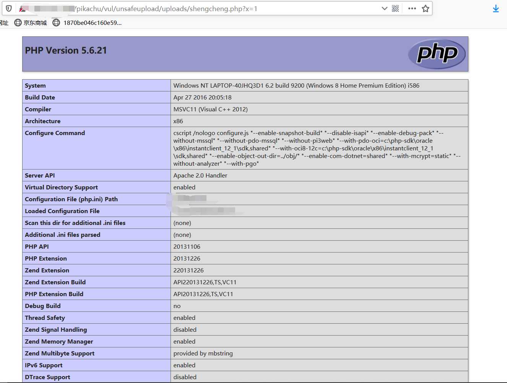Select the Build Date row label
Image resolution: width=507 pixels, height=383 pixels.
point(40,97)
